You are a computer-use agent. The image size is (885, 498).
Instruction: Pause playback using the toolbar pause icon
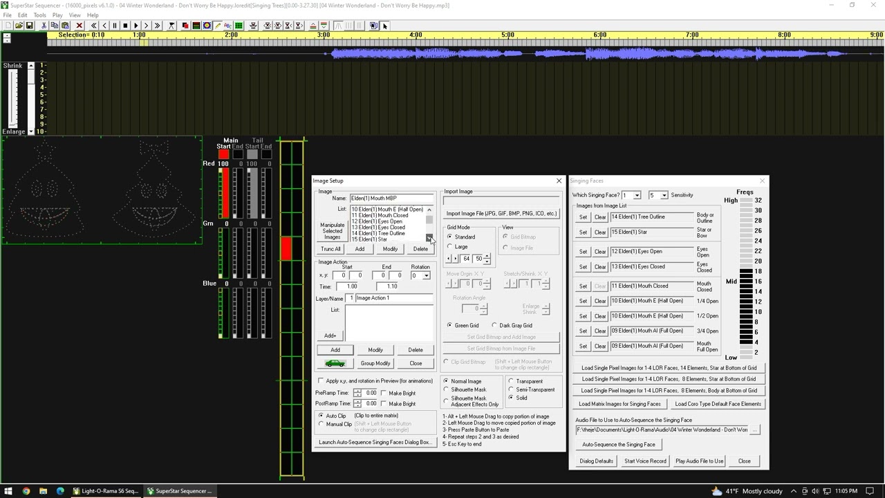[x=115, y=26]
